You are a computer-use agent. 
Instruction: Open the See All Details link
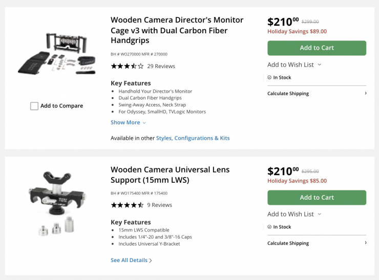[131, 261]
